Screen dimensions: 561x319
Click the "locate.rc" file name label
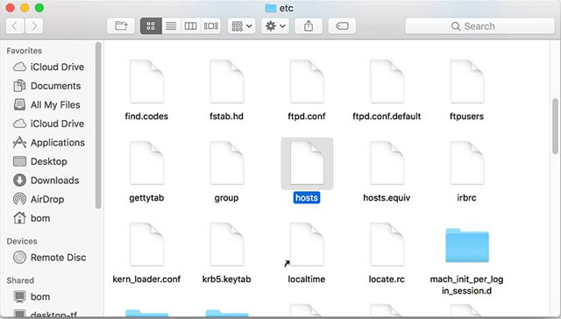tap(387, 280)
